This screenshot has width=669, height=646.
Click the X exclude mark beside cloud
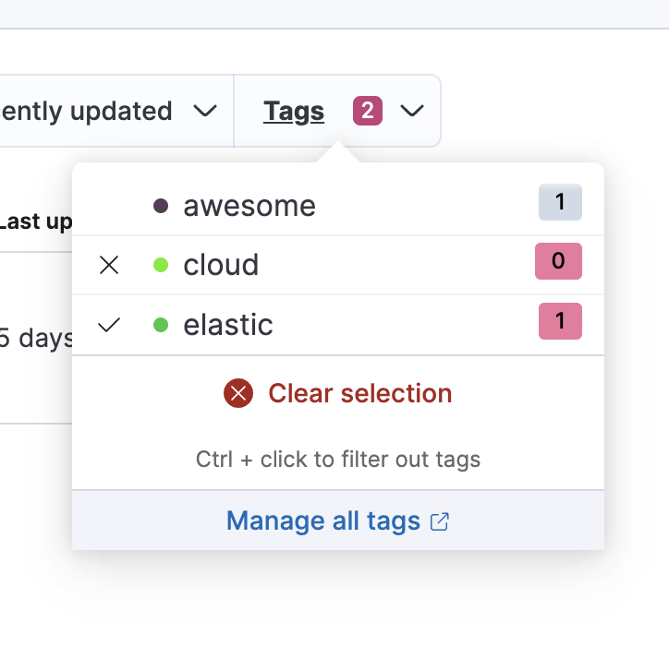pyautogui.click(x=109, y=266)
